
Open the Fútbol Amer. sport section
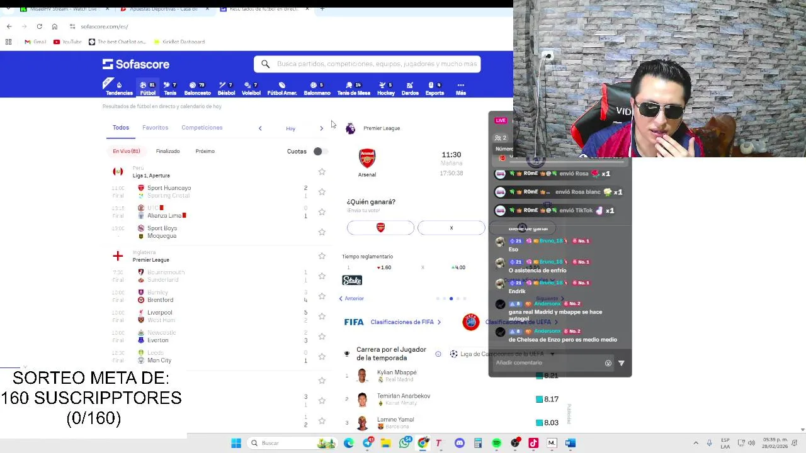[282, 88]
